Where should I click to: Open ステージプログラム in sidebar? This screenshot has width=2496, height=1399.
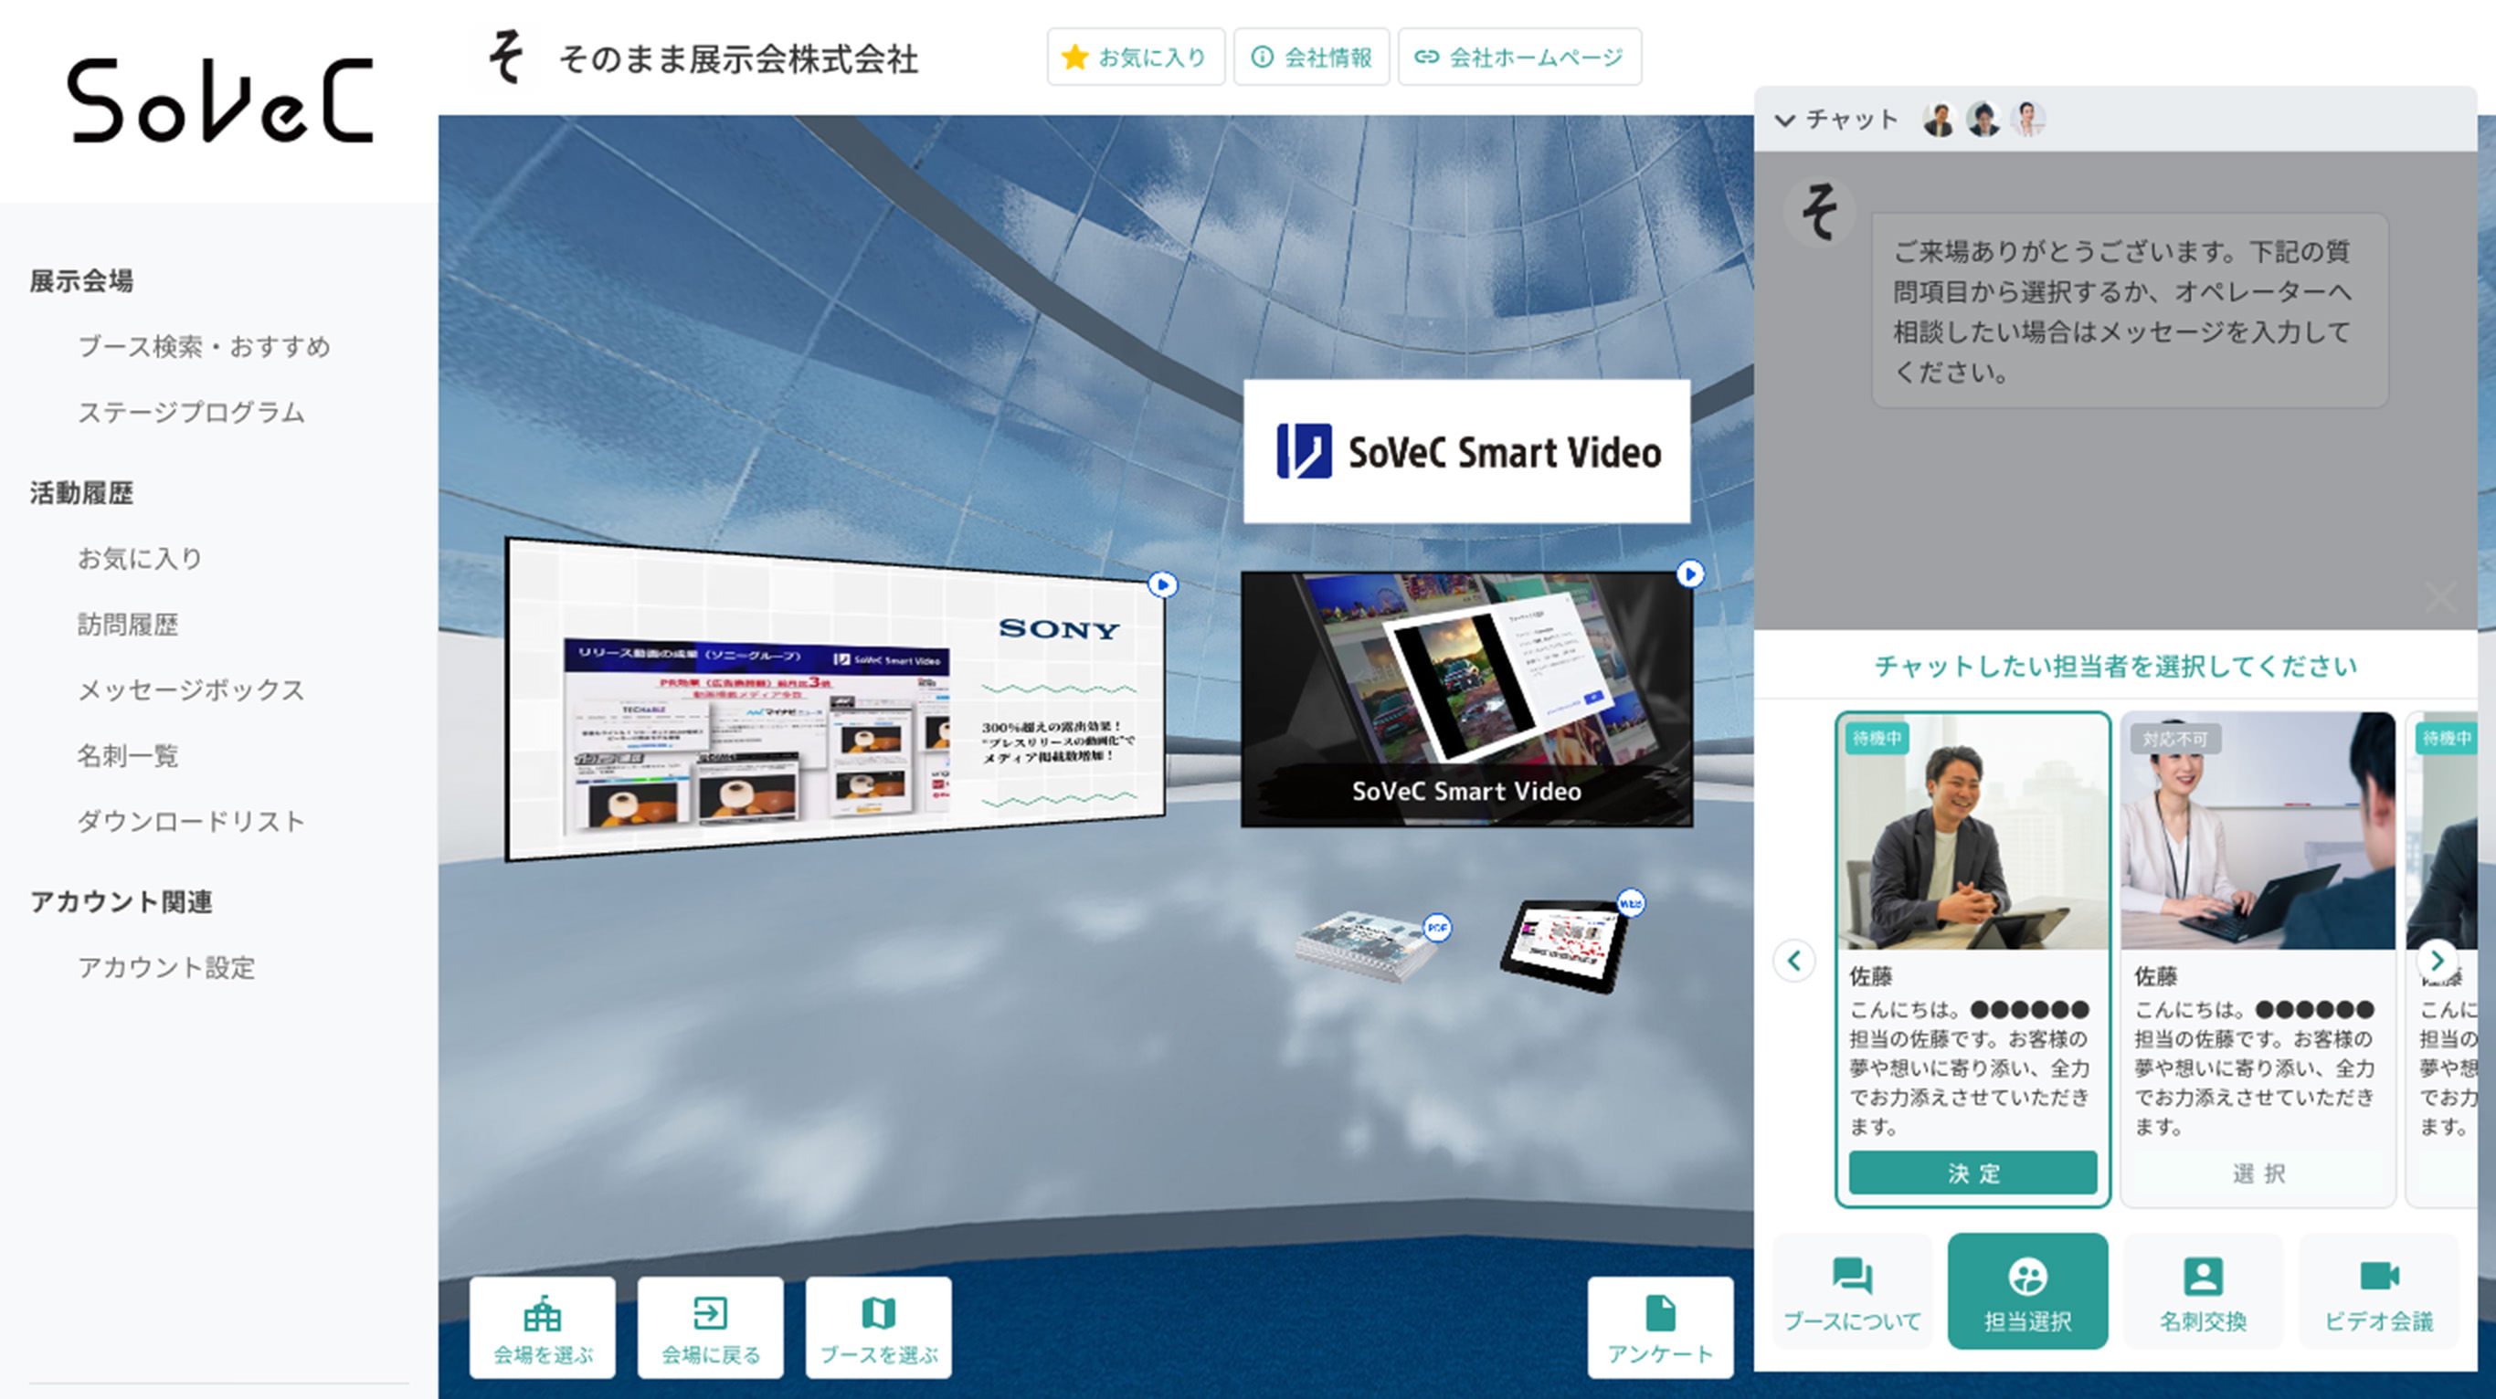(192, 413)
